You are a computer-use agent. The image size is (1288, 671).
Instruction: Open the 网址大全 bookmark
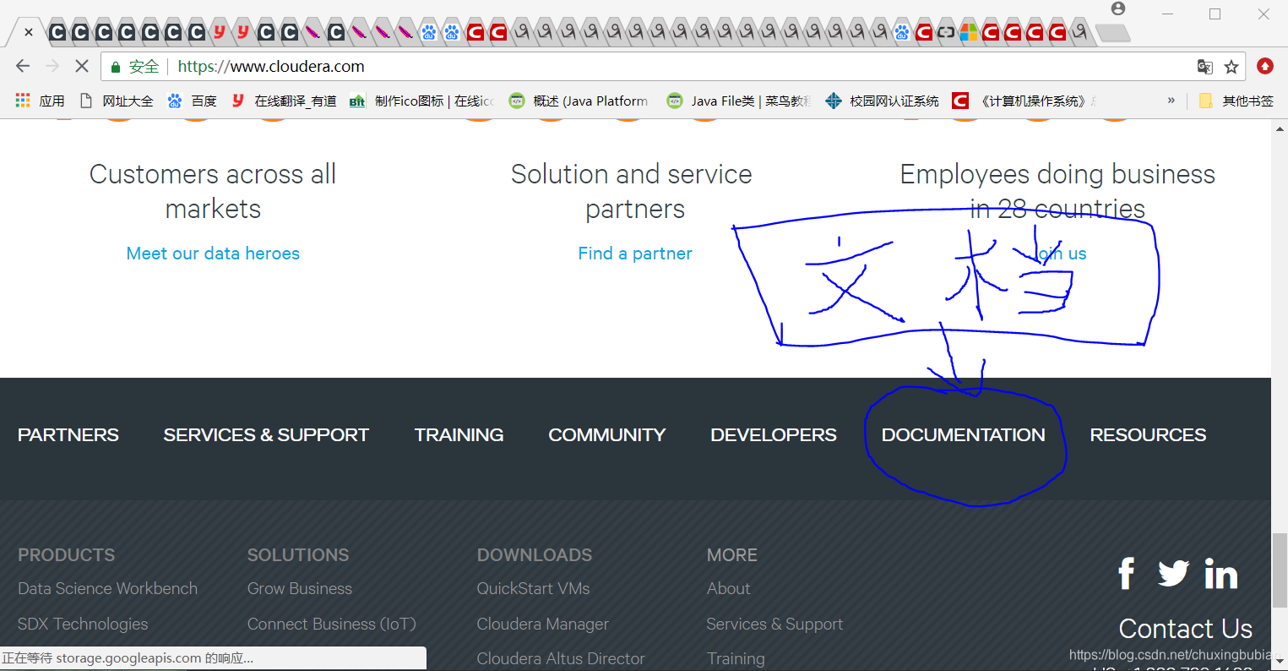point(117,101)
